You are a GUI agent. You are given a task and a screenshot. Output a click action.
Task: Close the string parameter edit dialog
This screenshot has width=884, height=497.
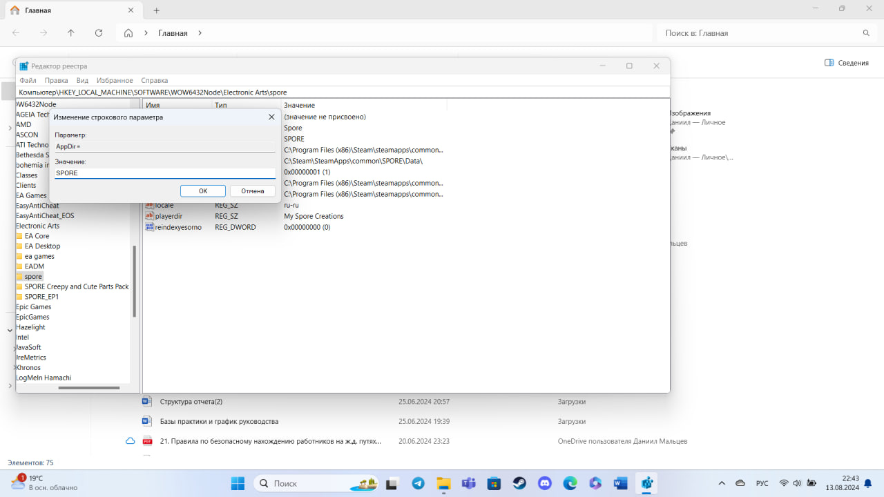click(x=271, y=117)
